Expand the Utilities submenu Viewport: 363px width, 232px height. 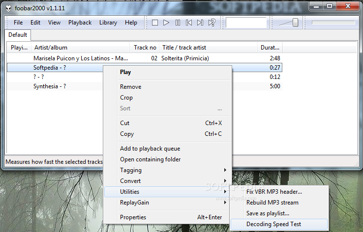point(168,192)
